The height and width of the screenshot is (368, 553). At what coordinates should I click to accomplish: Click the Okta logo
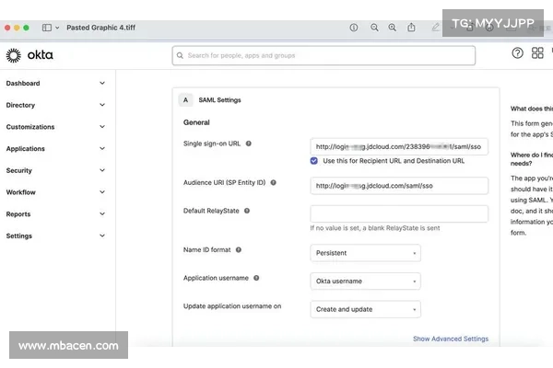coord(29,56)
